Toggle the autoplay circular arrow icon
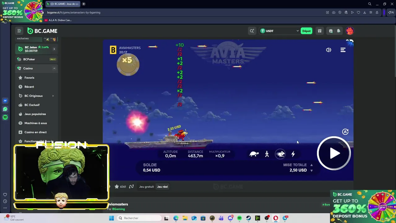Screen dimensions: 396x223 [345, 132]
